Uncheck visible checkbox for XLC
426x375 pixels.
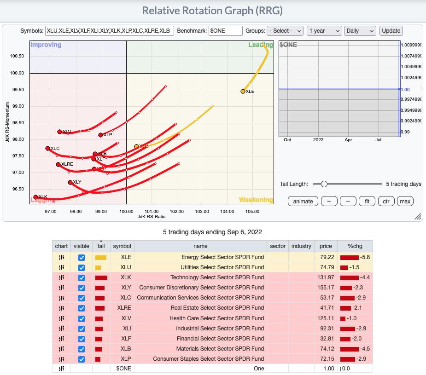tap(81, 298)
